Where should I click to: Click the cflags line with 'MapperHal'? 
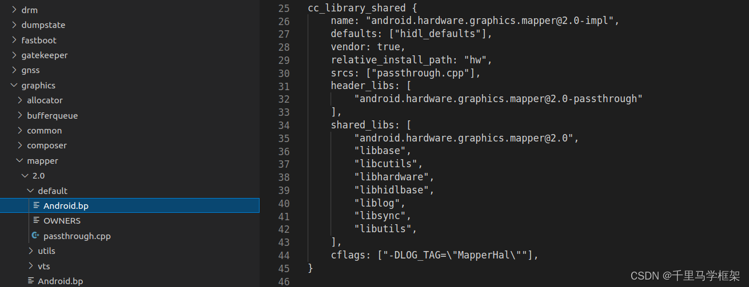coord(435,256)
